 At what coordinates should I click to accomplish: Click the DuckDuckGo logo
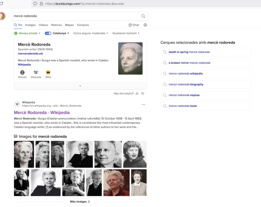click(3, 16)
